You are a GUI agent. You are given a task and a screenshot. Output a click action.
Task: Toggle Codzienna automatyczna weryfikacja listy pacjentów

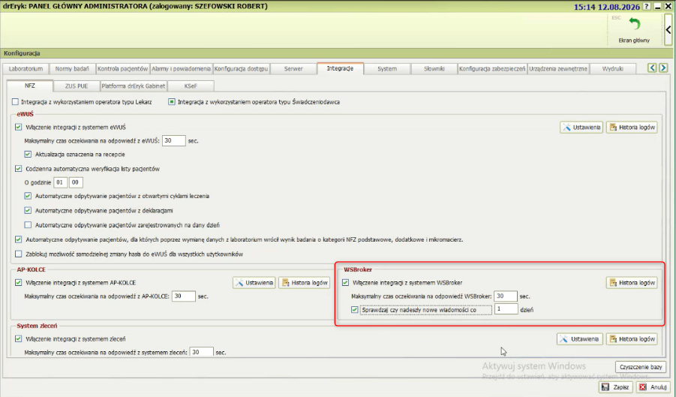click(x=19, y=169)
